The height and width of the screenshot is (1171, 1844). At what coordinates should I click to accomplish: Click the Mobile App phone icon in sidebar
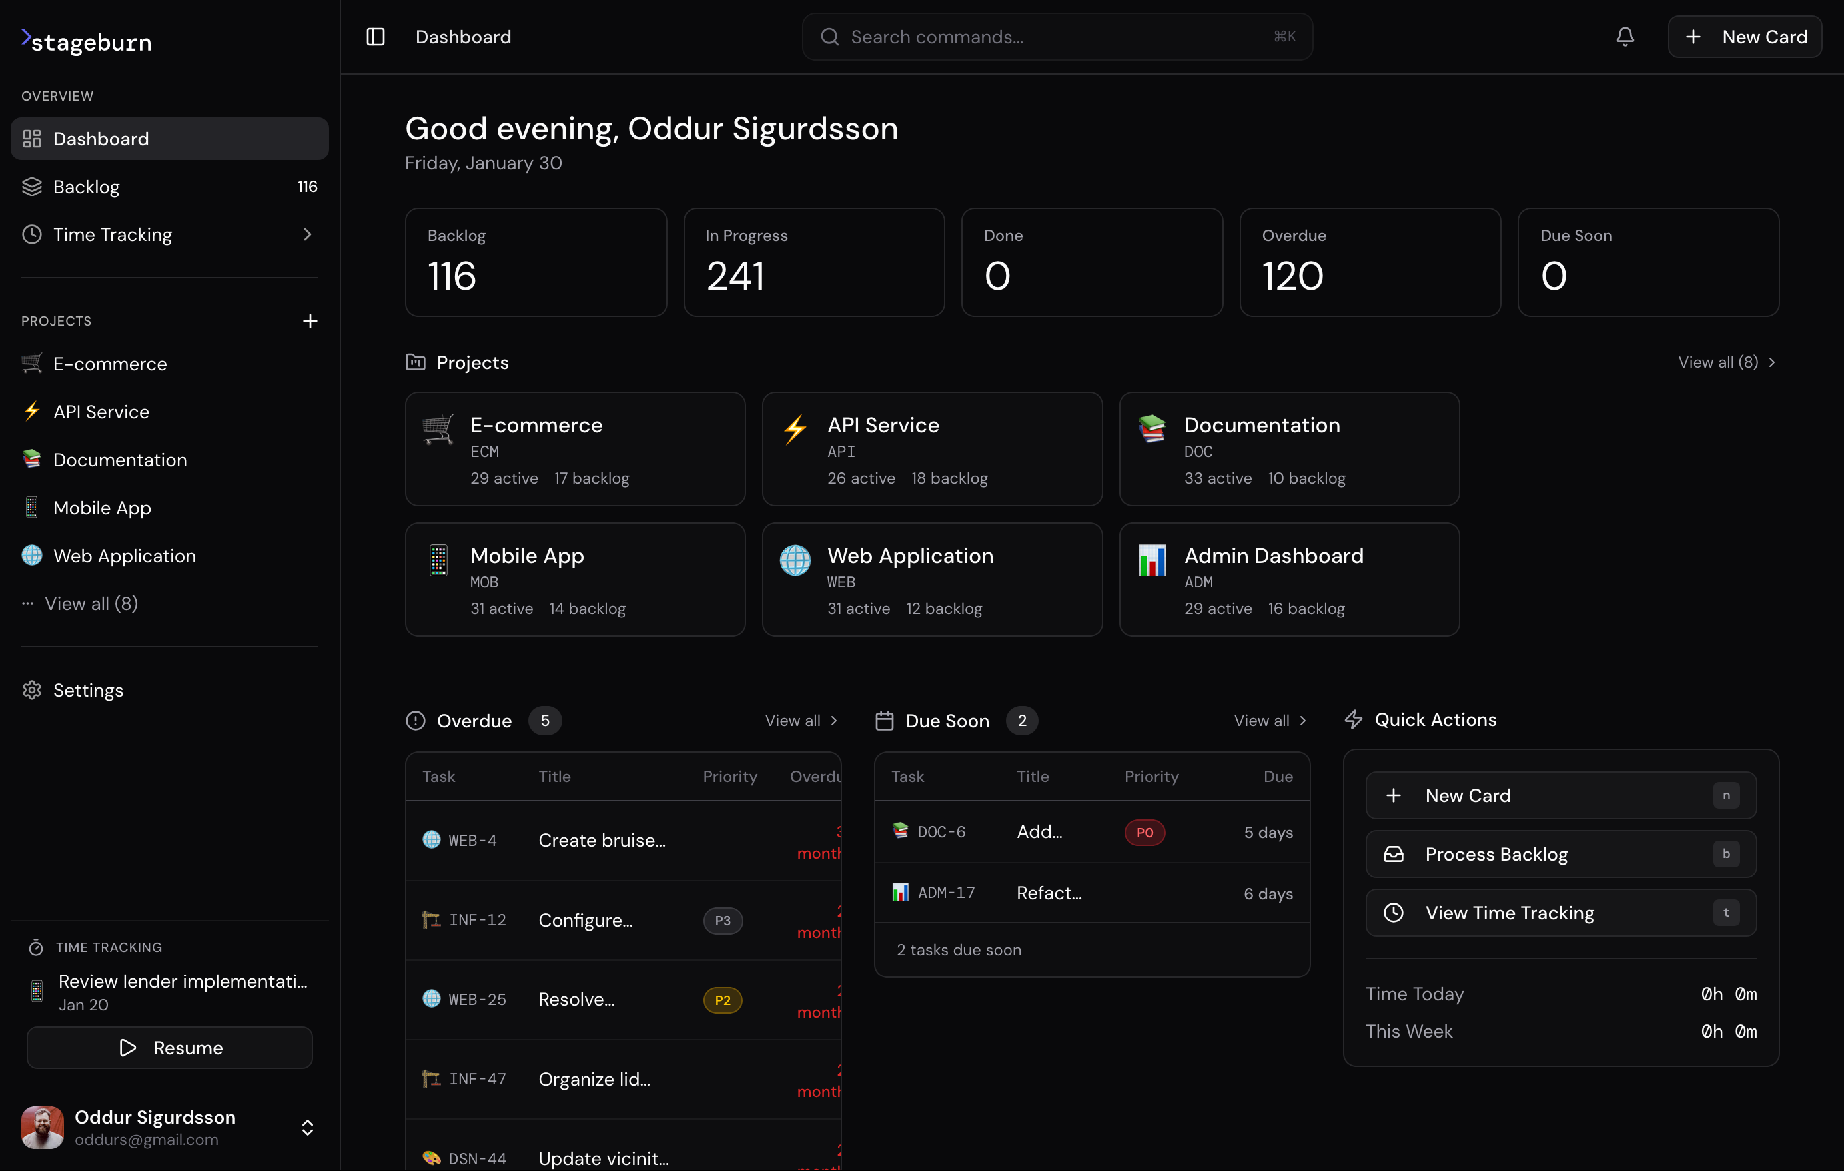coord(31,507)
